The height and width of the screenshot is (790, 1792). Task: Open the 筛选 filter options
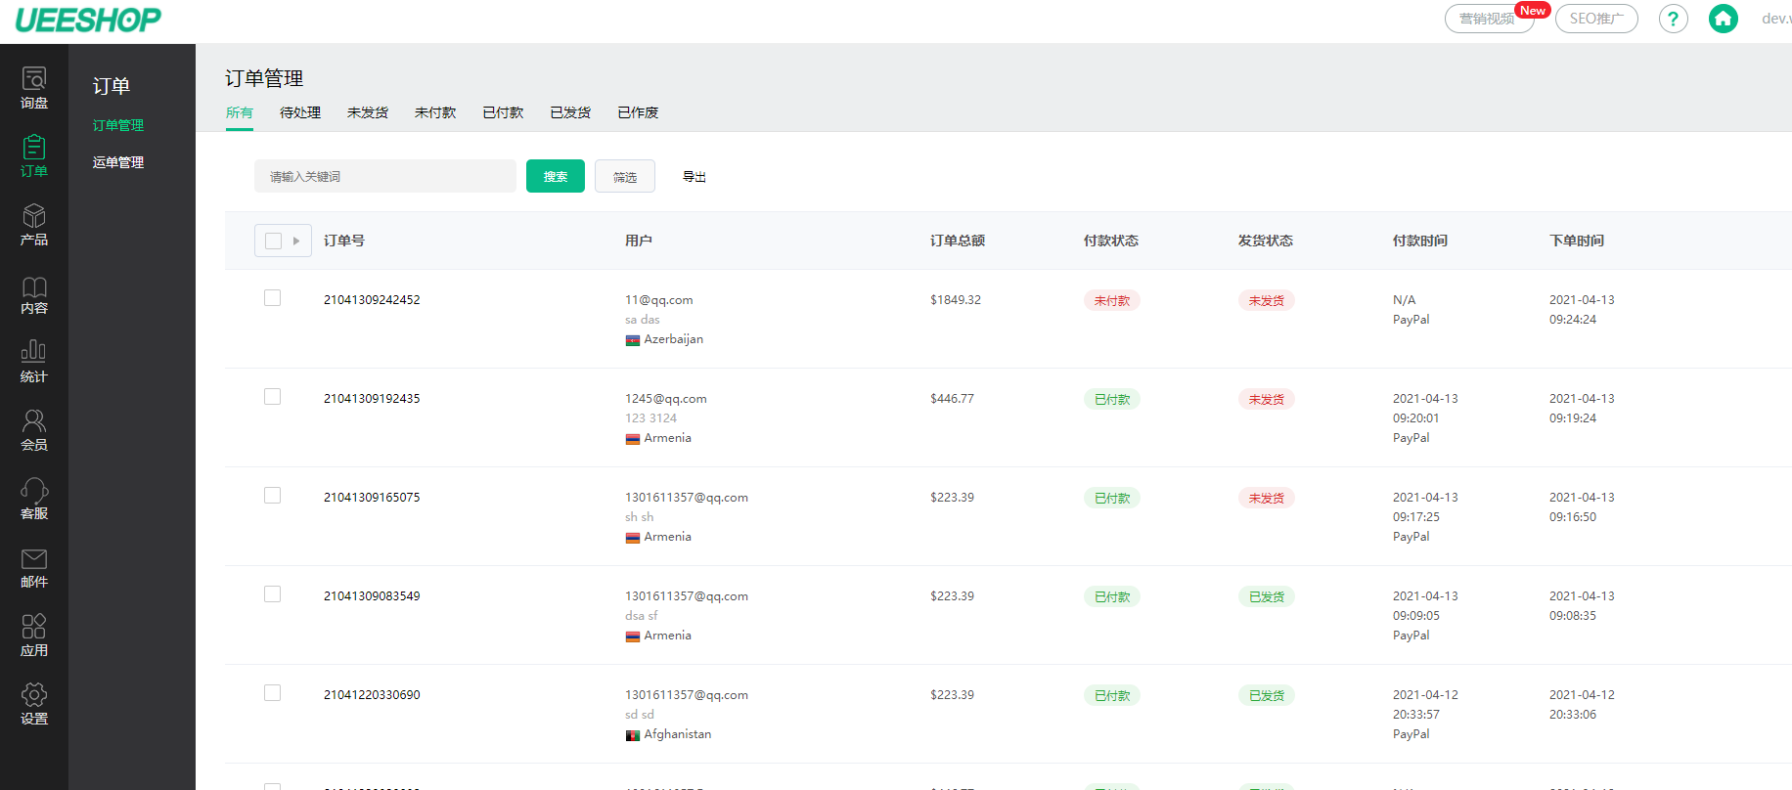click(625, 177)
